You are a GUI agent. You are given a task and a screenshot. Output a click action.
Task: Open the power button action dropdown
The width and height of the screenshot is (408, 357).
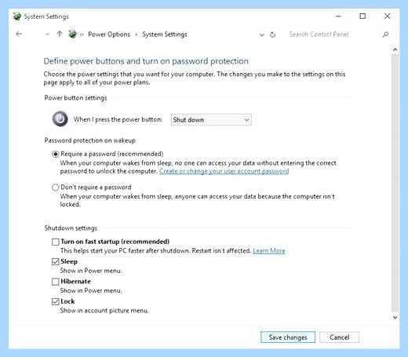211,120
